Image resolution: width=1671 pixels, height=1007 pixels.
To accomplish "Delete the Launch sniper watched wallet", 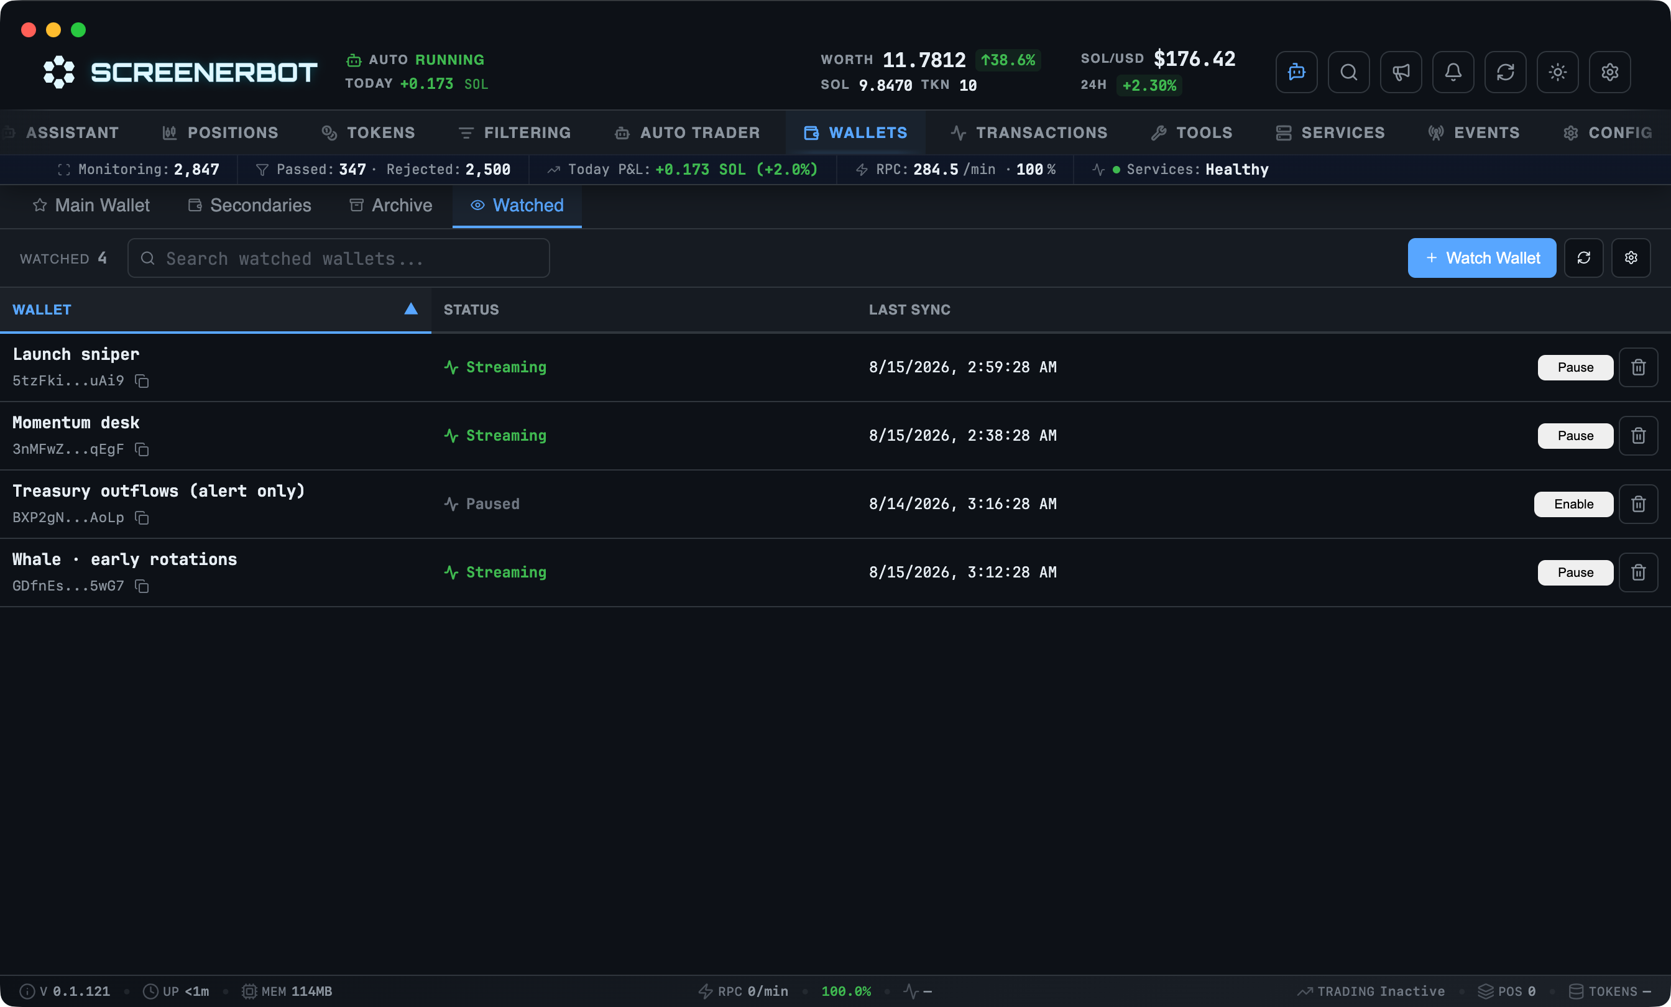I will [x=1639, y=367].
